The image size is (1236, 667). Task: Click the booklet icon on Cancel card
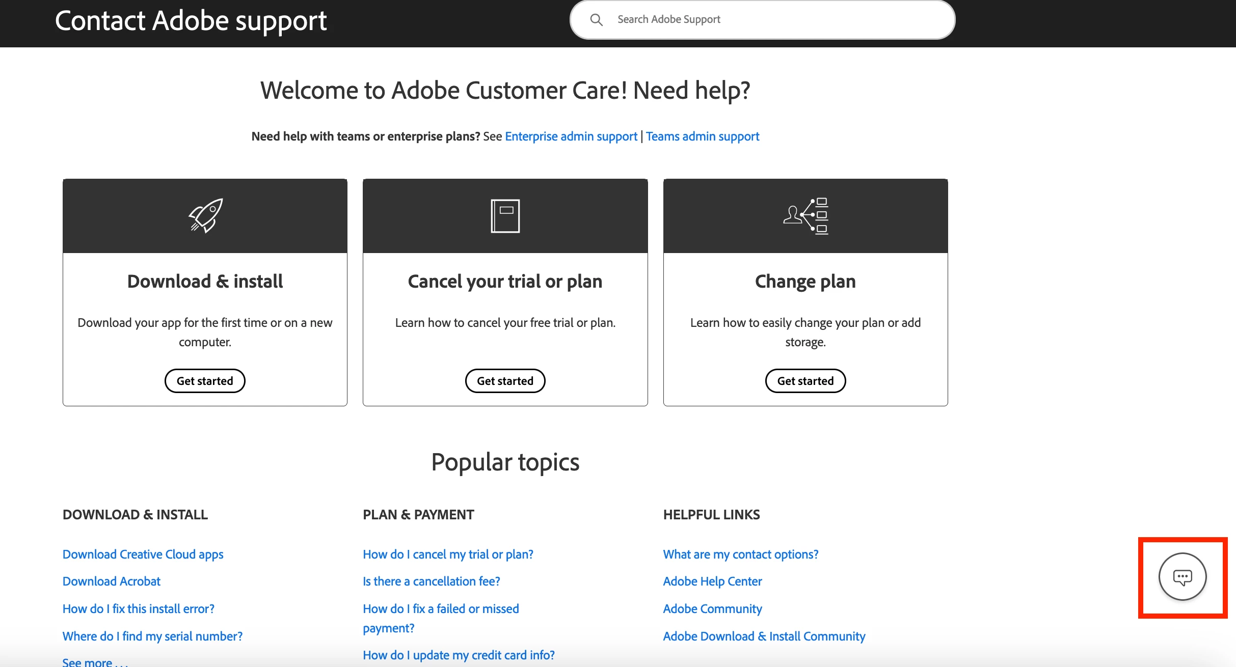tap(505, 216)
